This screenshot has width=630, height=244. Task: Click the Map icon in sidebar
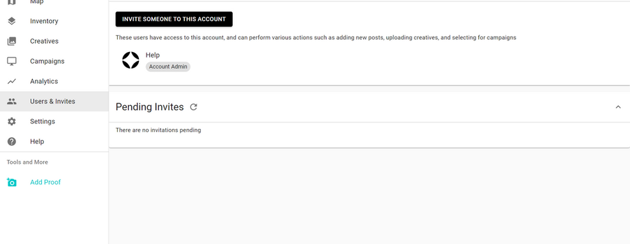tap(12, 2)
